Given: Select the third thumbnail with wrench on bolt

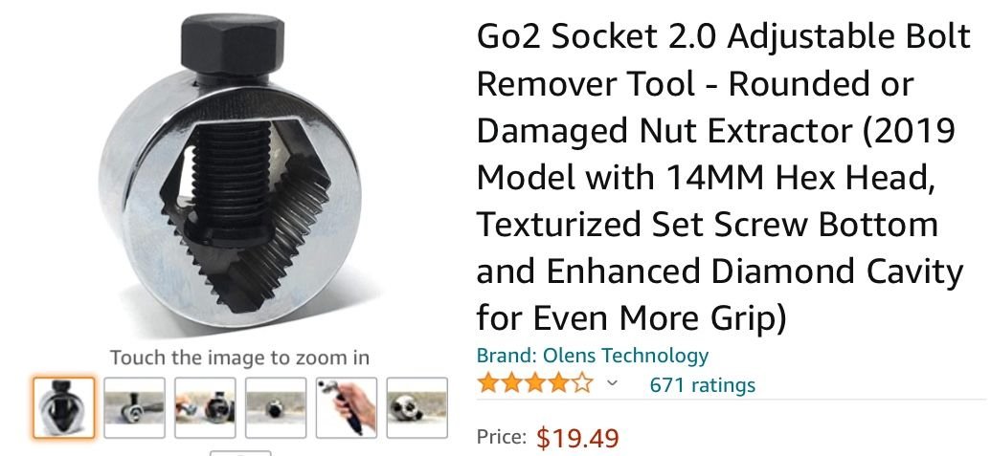Looking at the screenshot, I should click(x=206, y=407).
